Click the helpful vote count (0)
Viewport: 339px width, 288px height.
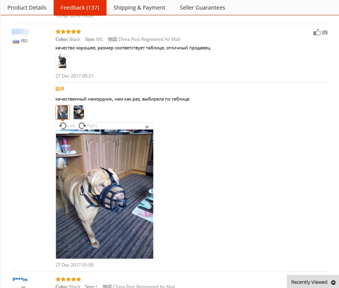(x=325, y=33)
